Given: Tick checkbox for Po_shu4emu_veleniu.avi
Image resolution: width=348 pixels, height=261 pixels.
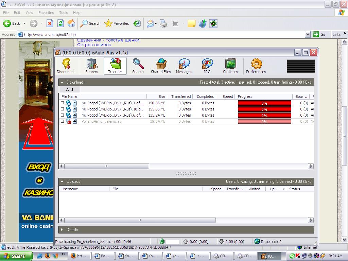Looking at the screenshot, I should [63, 121].
